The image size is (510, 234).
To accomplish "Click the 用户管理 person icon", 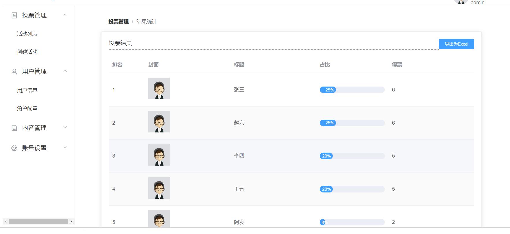I will [x=14, y=72].
